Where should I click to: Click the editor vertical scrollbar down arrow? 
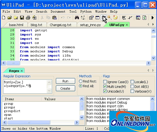(x=153, y=58)
